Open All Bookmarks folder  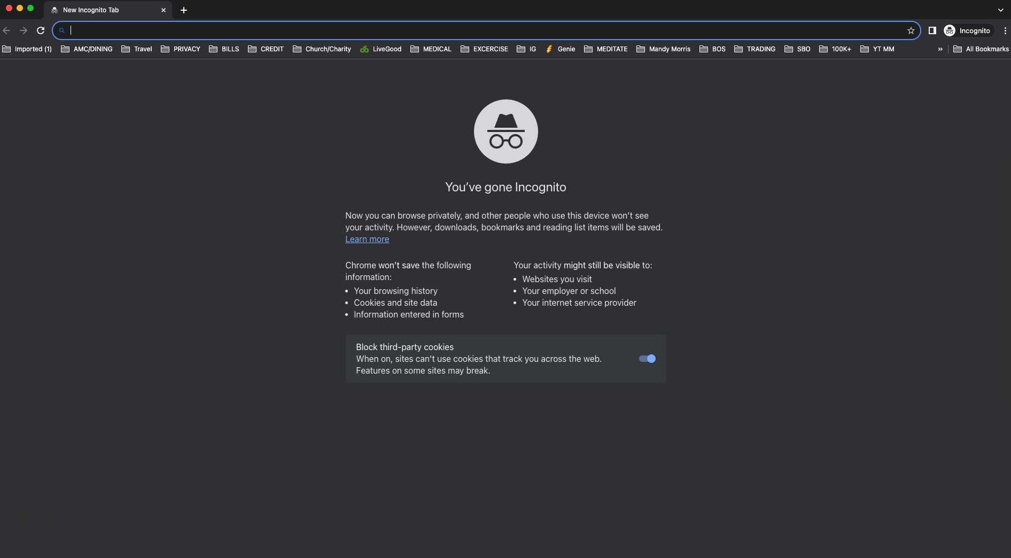click(981, 49)
